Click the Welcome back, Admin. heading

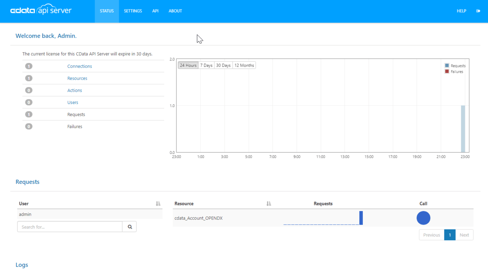46,36
